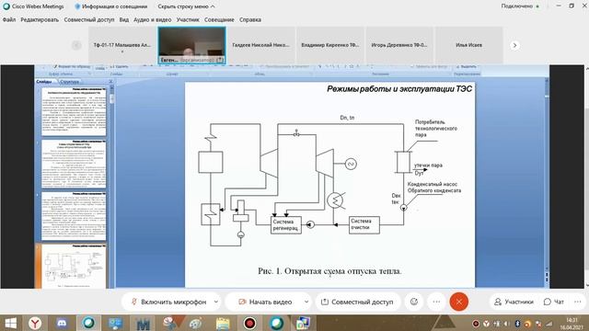589x331 pixels.
Task: Open the palette paint app taskbar icon
Action: (196, 323)
